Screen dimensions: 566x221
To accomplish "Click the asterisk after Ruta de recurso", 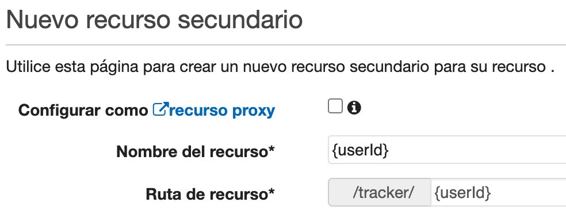I will tap(271, 192).
